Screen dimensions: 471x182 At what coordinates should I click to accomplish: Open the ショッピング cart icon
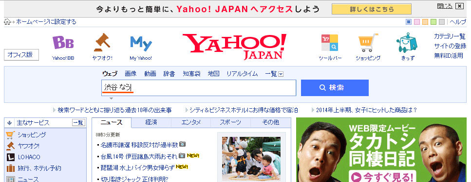pyautogui.click(x=368, y=43)
